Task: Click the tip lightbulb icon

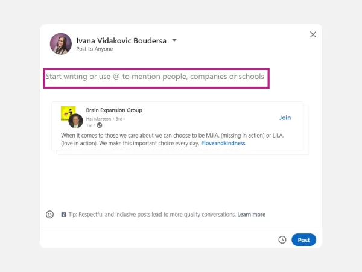Action: (x=63, y=215)
